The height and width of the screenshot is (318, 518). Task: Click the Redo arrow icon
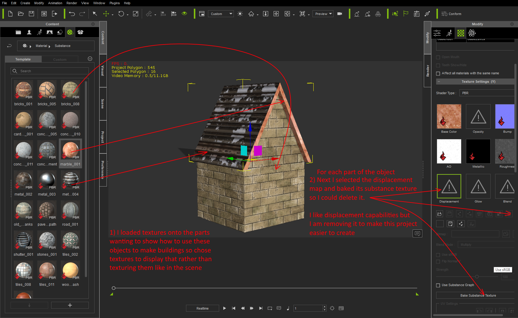[x=82, y=14]
